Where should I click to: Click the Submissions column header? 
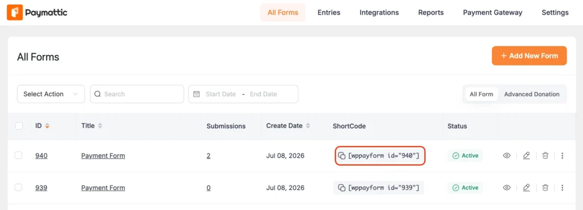pyautogui.click(x=226, y=126)
